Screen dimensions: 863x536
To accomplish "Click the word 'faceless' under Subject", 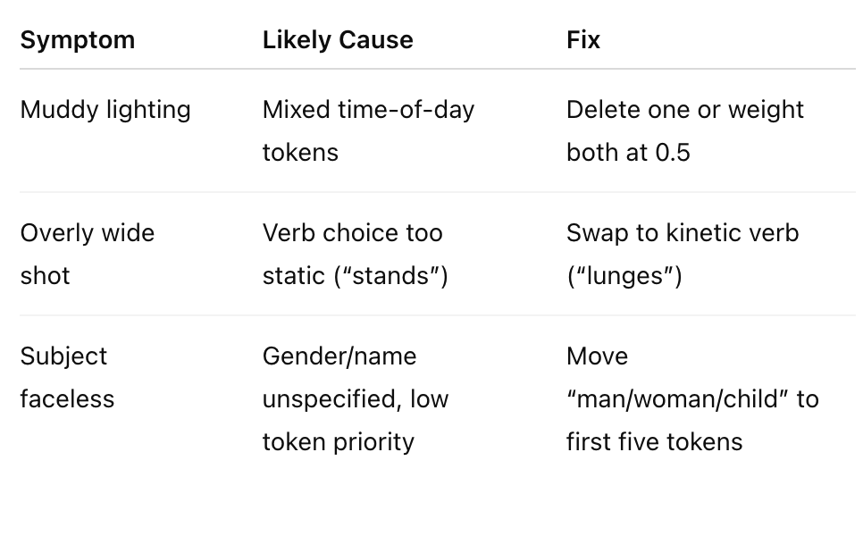I will click(x=67, y=399).
